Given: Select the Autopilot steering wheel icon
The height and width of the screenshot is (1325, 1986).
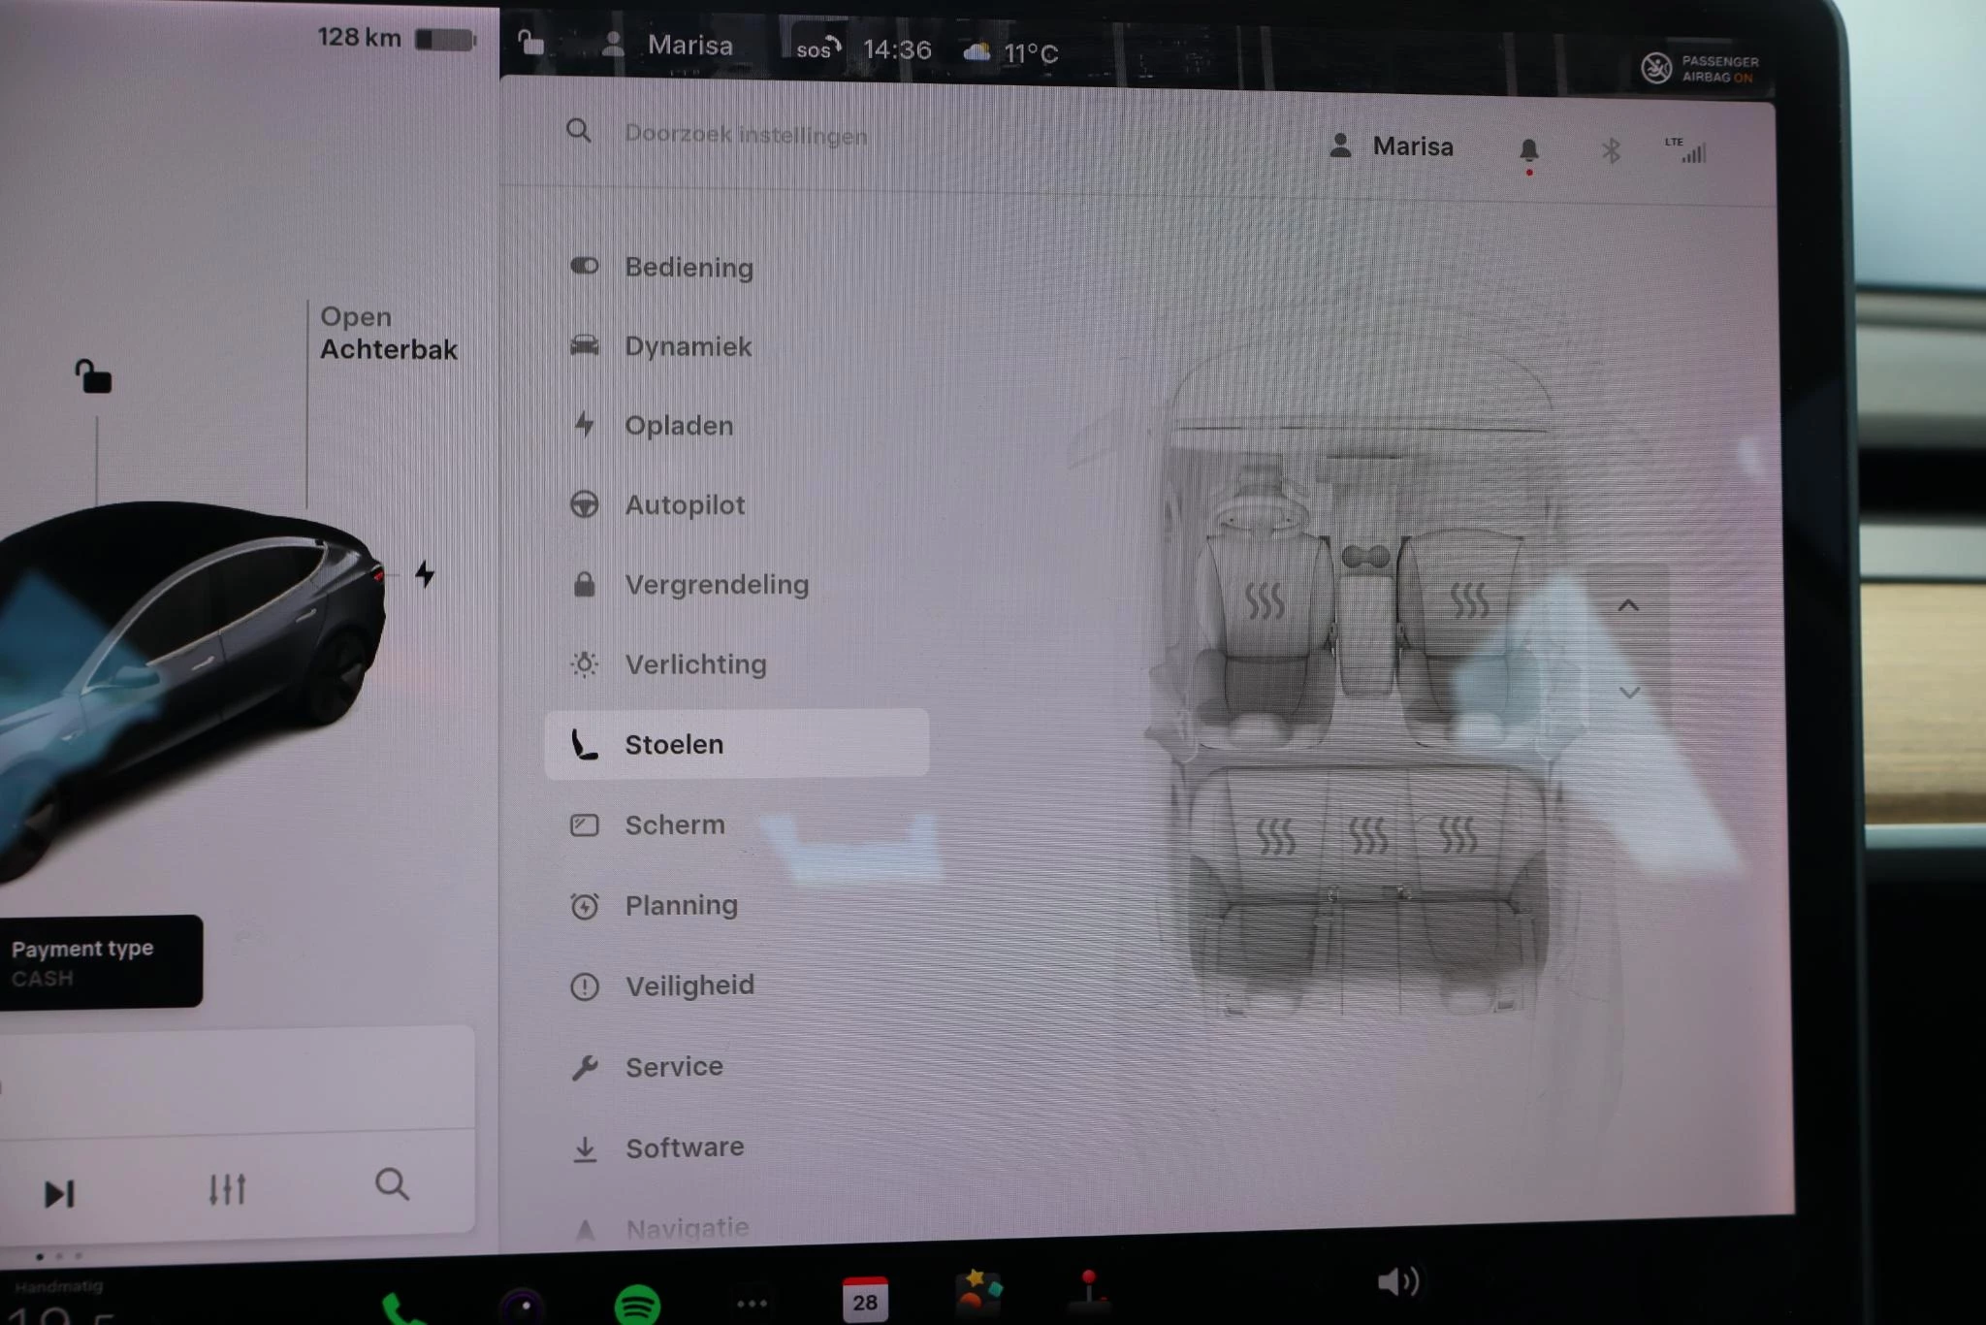Looking at the screenshot, I should point(585,504).
